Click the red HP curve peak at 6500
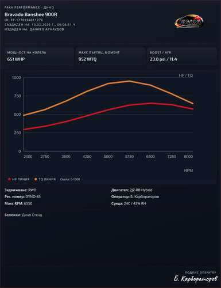This screenshot has height=288, width=221. [x=150, y=103]
